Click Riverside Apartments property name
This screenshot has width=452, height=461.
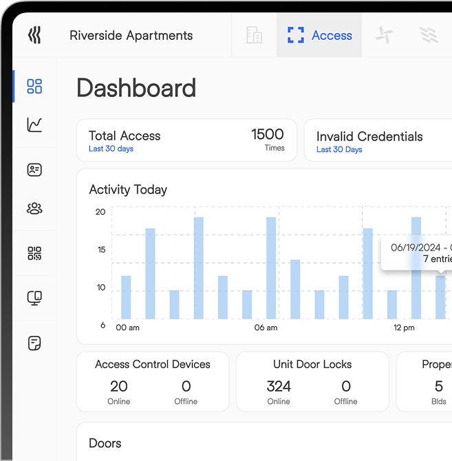(131, 35)
